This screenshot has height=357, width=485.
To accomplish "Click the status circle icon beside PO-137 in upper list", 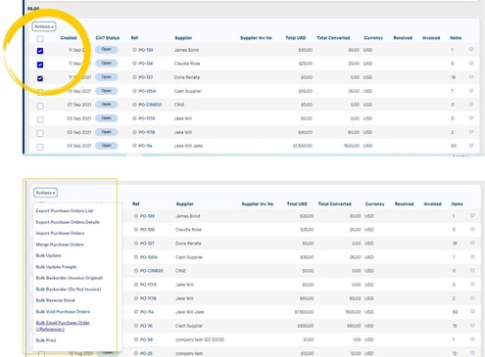I will click(x=134, y=77).
